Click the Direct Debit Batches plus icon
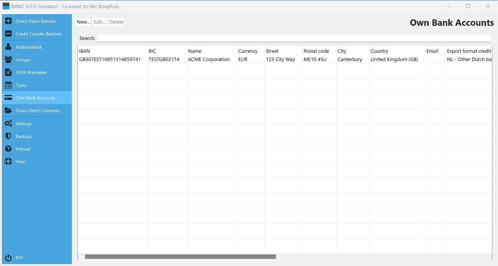The image size is (498, 266). pos(8,21)
